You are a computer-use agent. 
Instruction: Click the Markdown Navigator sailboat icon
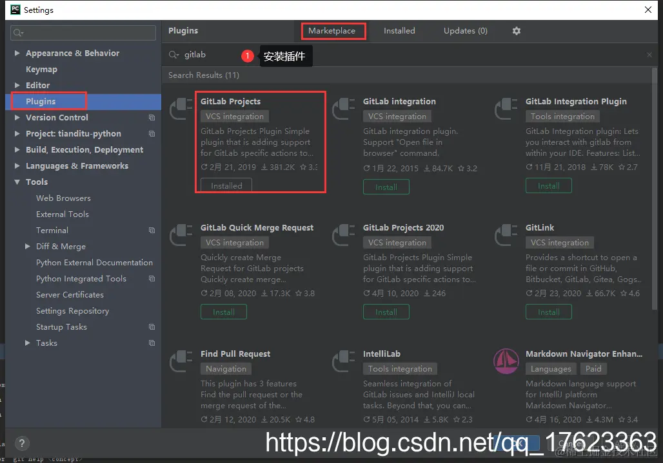pyautogui.click(x=506, y=361)
